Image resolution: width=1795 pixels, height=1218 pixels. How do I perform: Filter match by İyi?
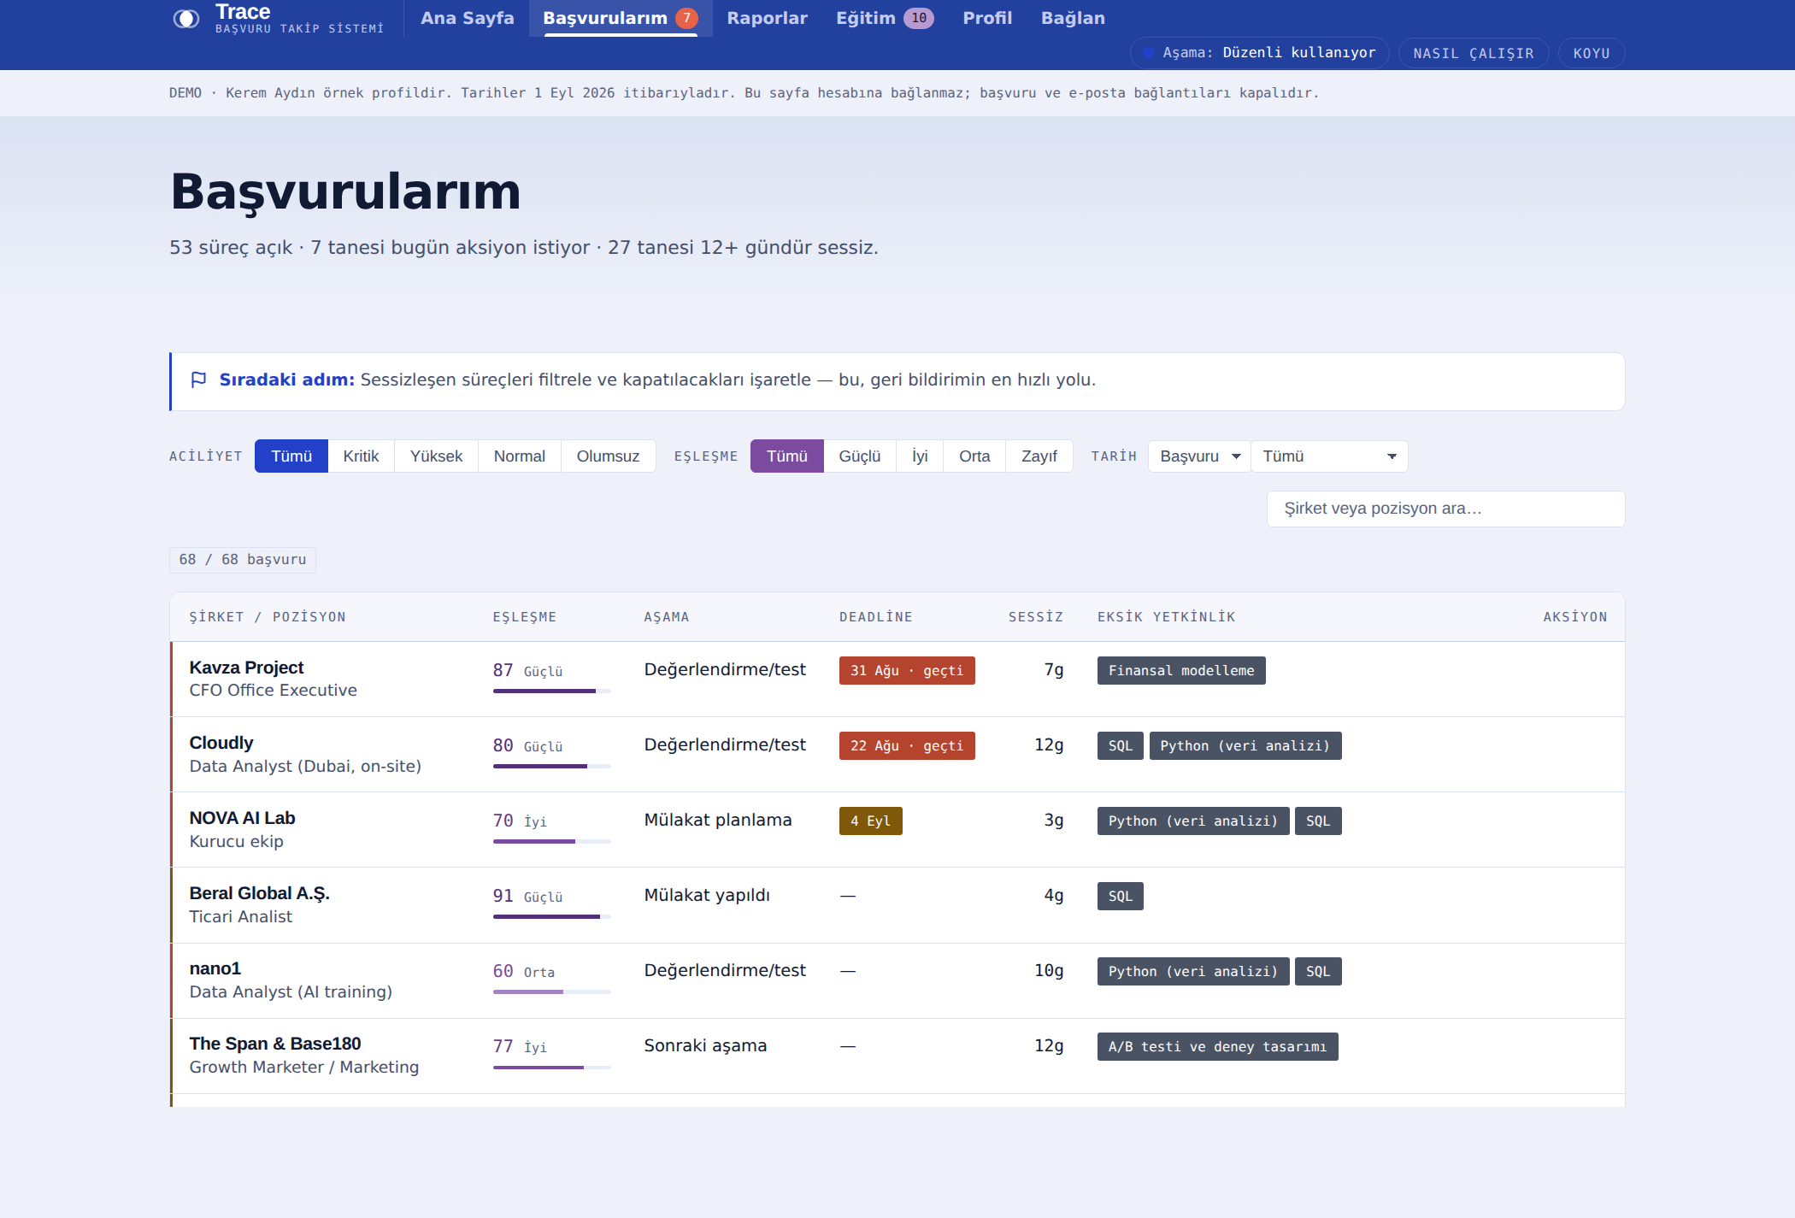click(x=920, y=456)
